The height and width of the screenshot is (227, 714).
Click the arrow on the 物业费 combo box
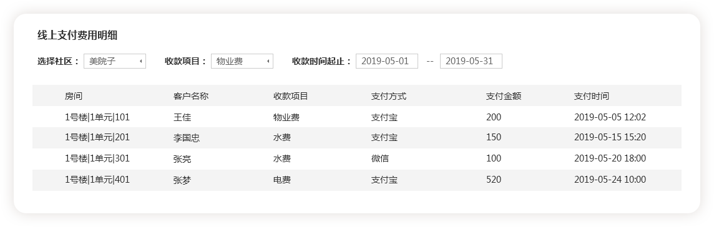pyautogui.click(x=268, y=61)
